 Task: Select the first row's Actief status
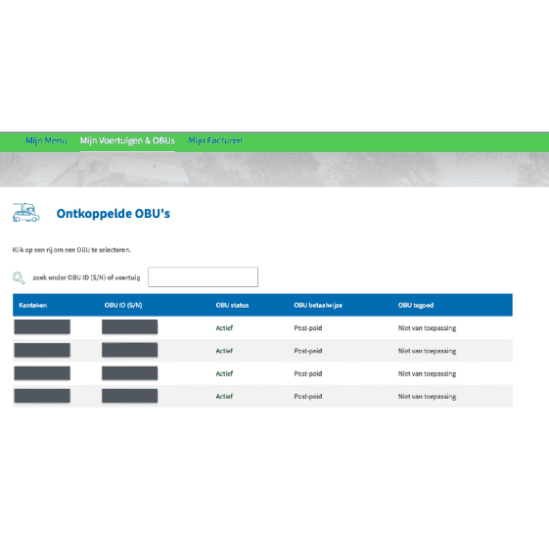224,328
